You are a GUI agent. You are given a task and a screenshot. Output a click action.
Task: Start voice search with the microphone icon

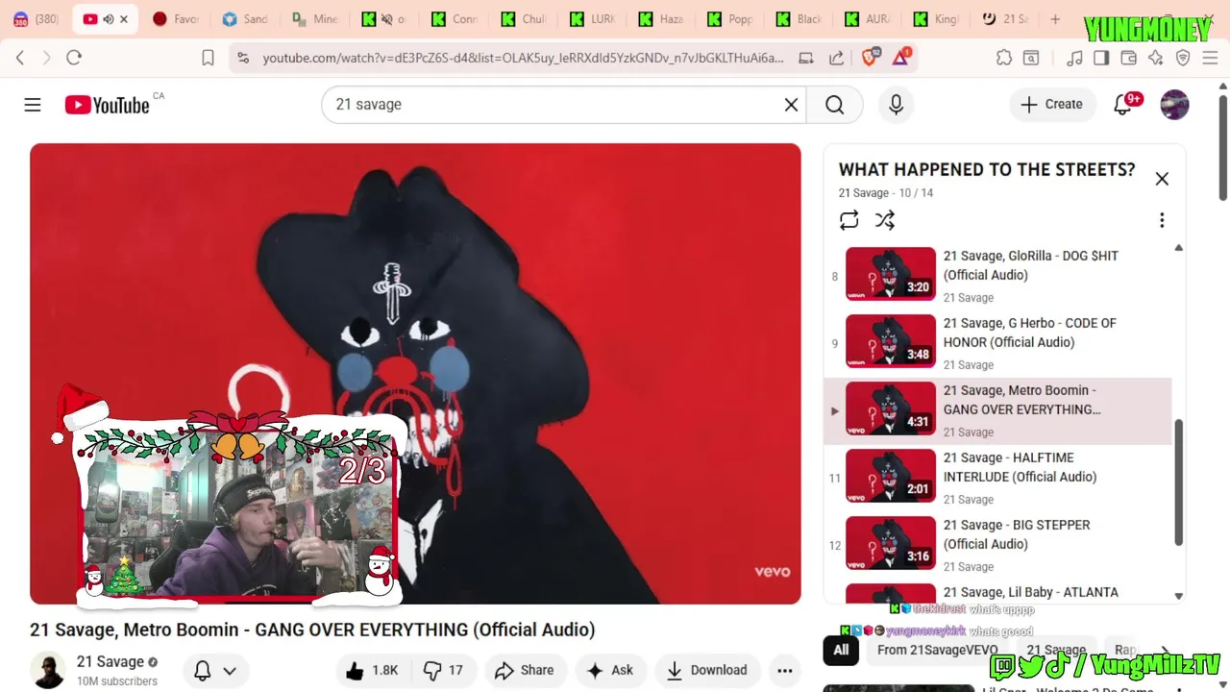(x=896, y=105)
